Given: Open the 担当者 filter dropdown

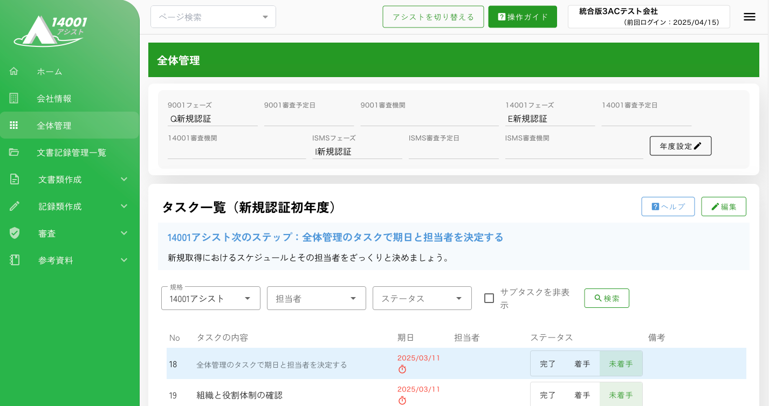Looking at the screenshot, I should click(316, 298).
